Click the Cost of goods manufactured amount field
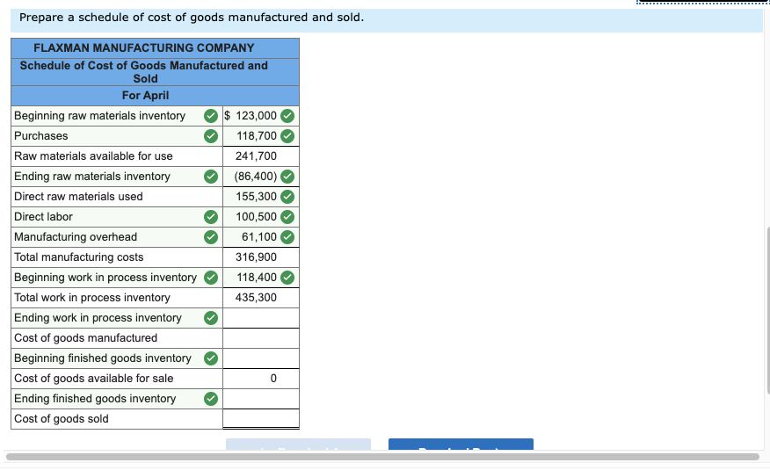The image size is (770, 470). click(261, 338)
